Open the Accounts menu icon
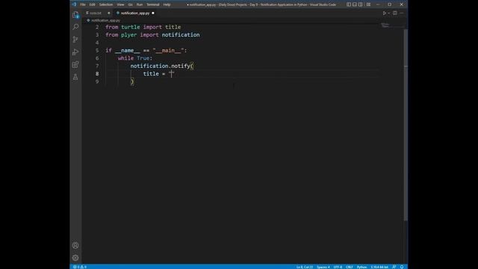Viewport: 478px width, 269px height. tap(75, 246)
